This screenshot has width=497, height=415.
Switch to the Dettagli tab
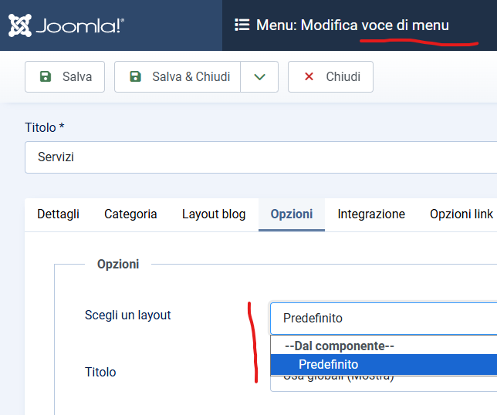pyautogui.click(x=58, y=214)
